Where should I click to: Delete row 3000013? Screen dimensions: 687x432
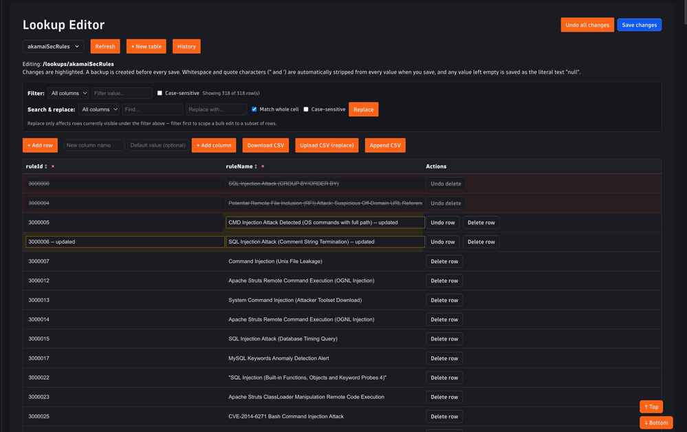pos(444,300)
